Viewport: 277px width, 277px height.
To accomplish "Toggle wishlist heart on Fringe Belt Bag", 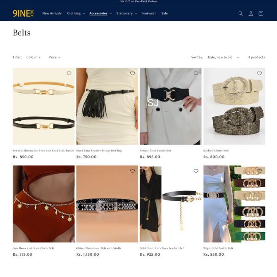I will click(132, 73).
